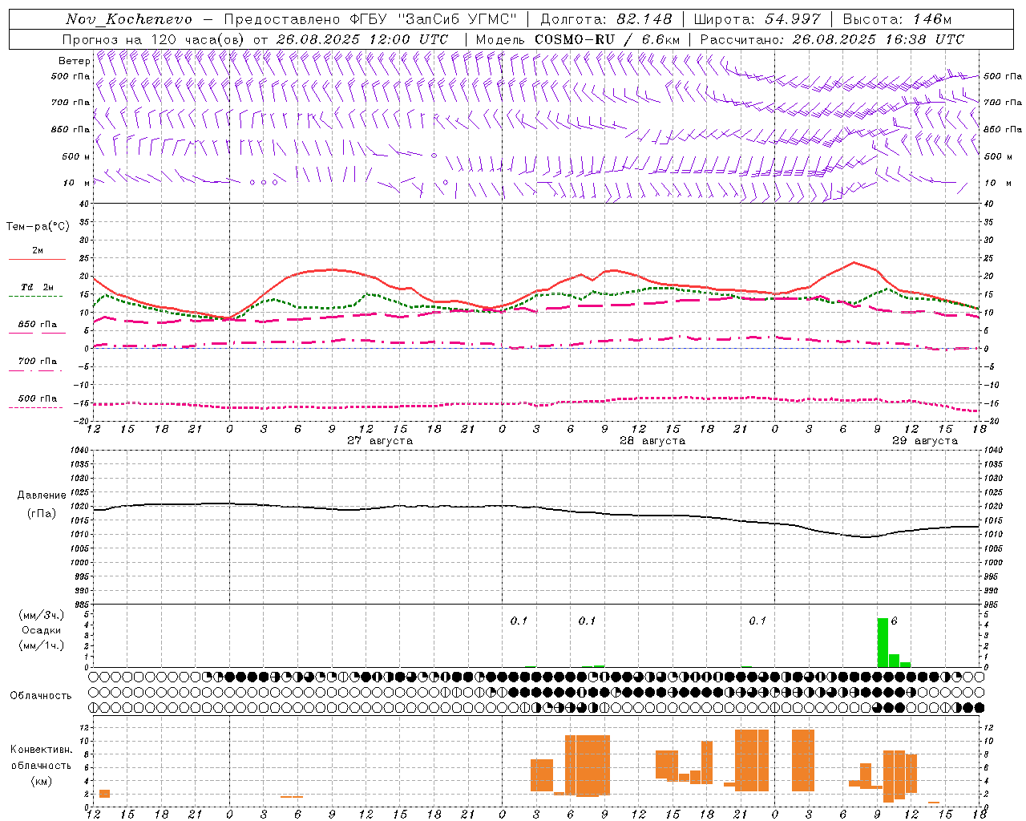Screen dimensions: 1026x821
Task: Click the small orange convective bar near 12
Action: pyautogui.click(x=104, y=794)
